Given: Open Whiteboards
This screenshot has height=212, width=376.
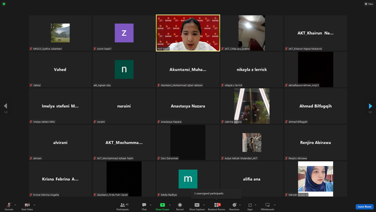Looking at the screenshot, I should point(267,206).
